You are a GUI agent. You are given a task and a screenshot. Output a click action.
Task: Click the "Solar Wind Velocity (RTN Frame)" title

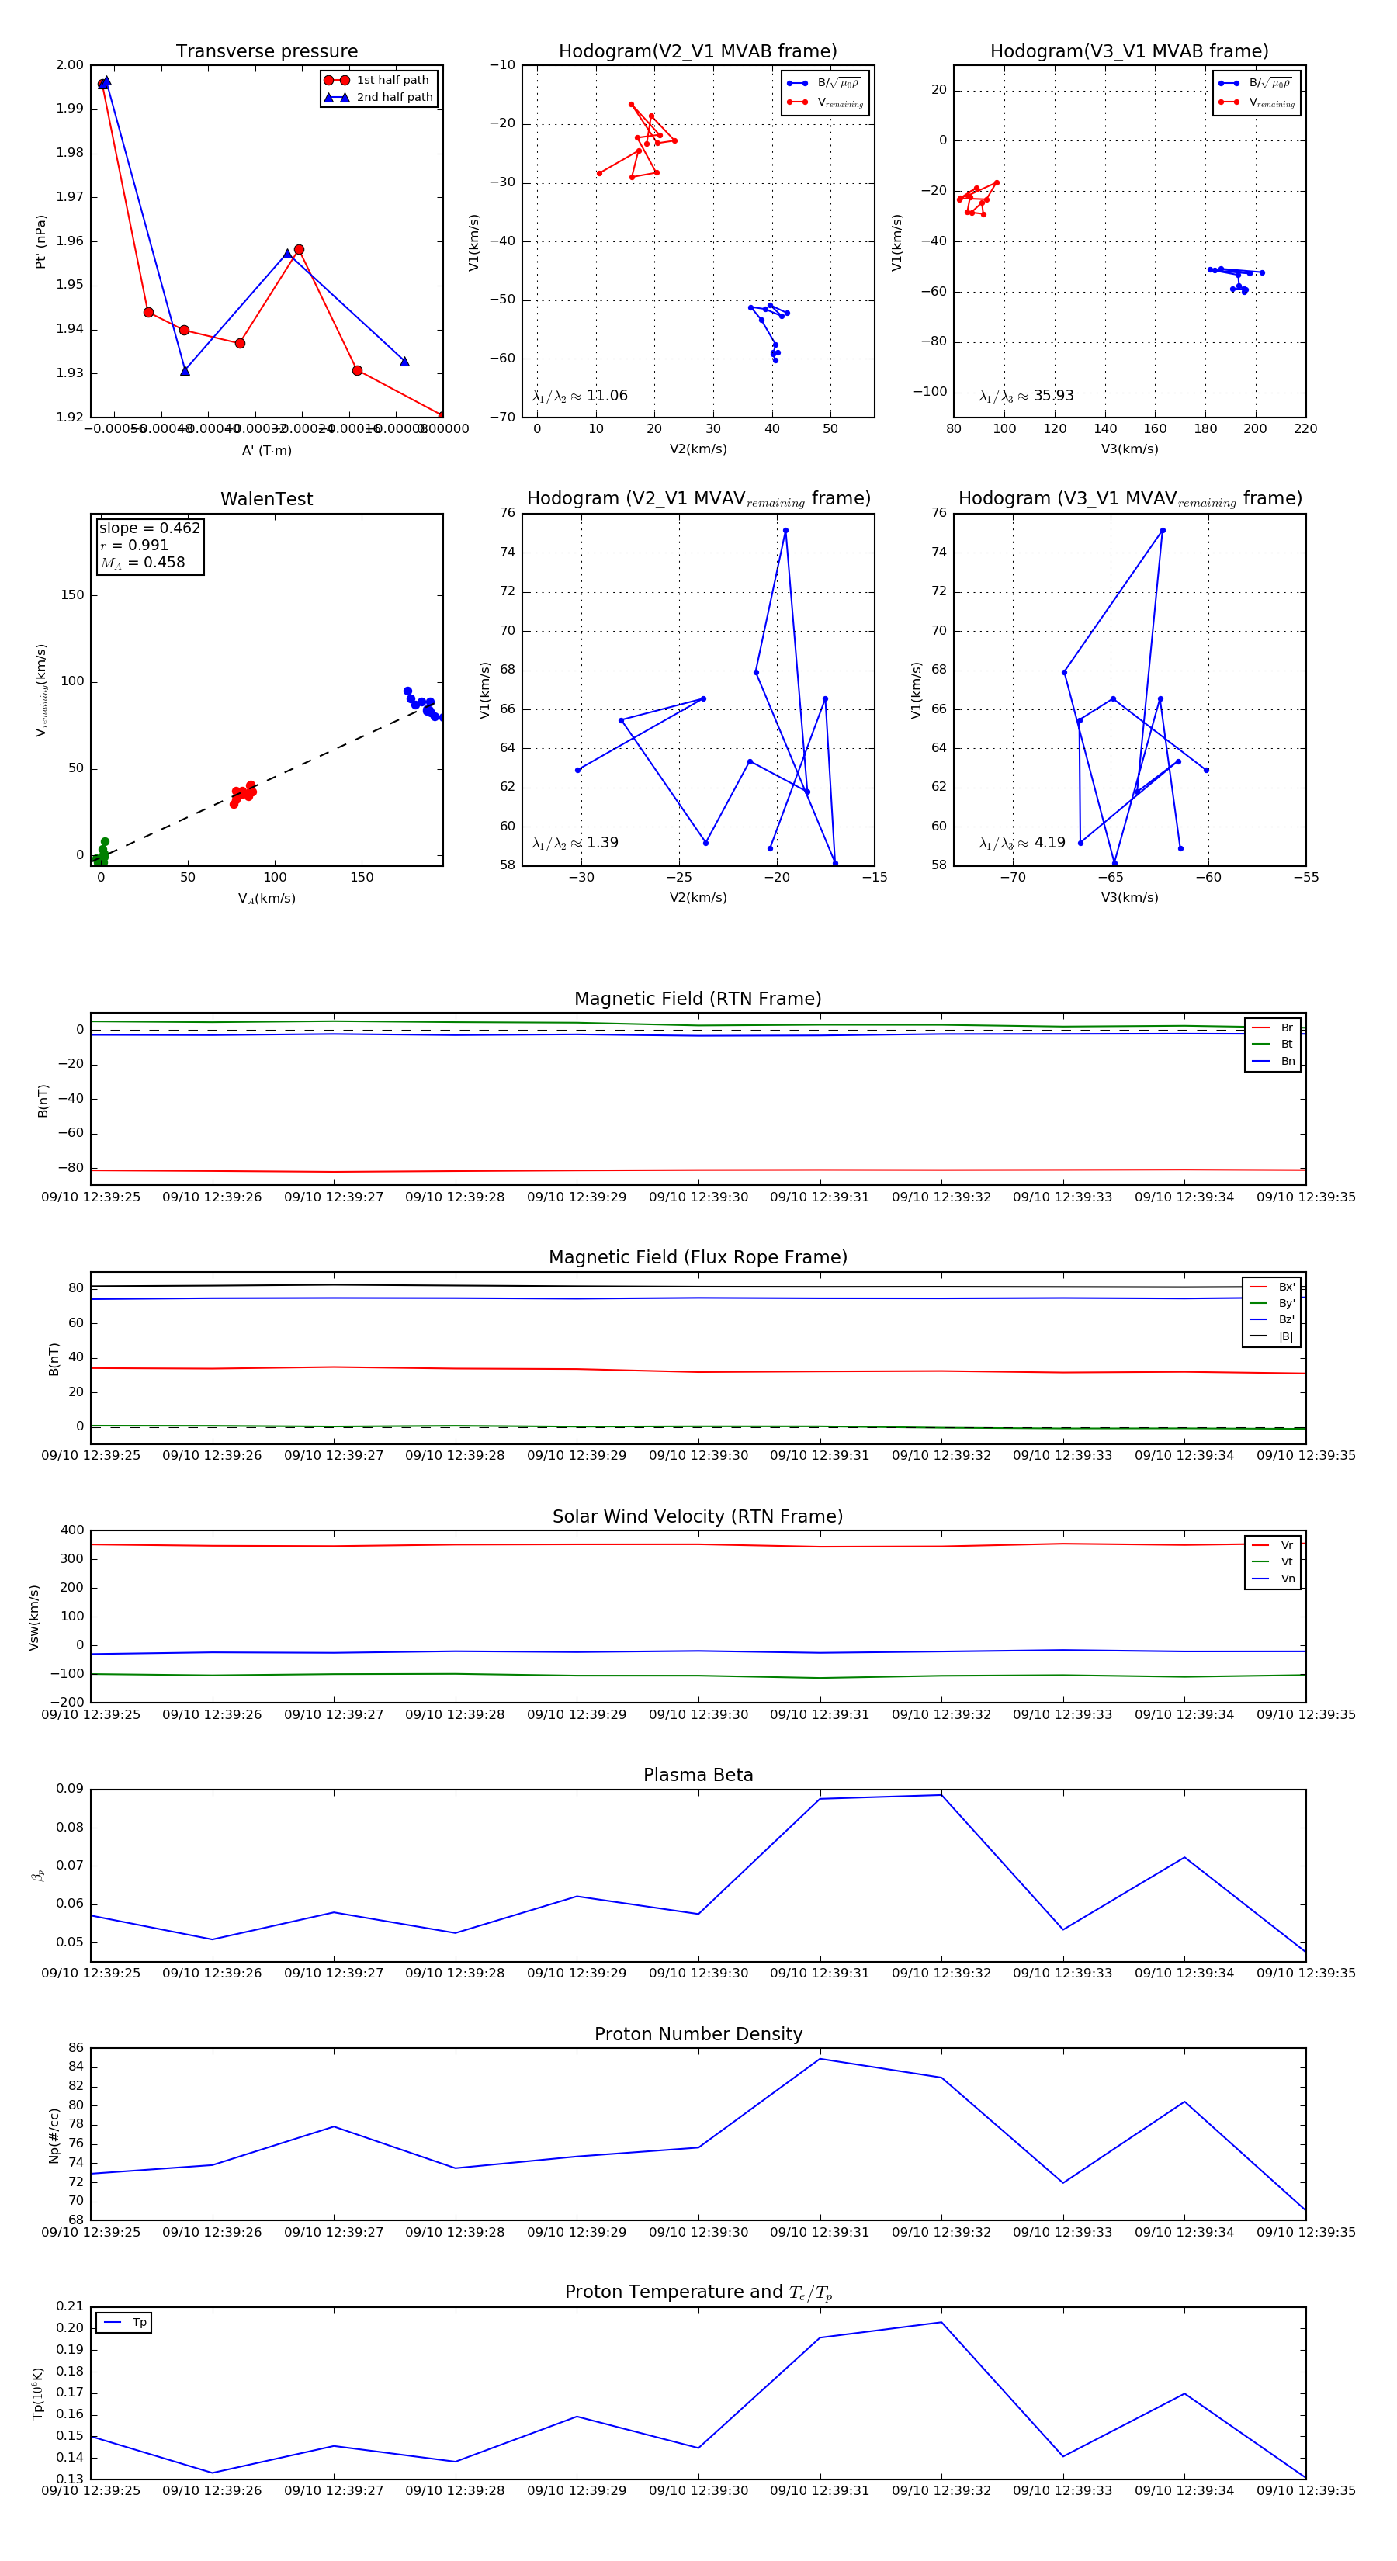click(698, 1516)
